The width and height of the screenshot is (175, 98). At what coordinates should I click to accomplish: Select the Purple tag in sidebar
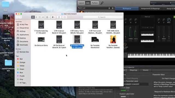point(21,76)
